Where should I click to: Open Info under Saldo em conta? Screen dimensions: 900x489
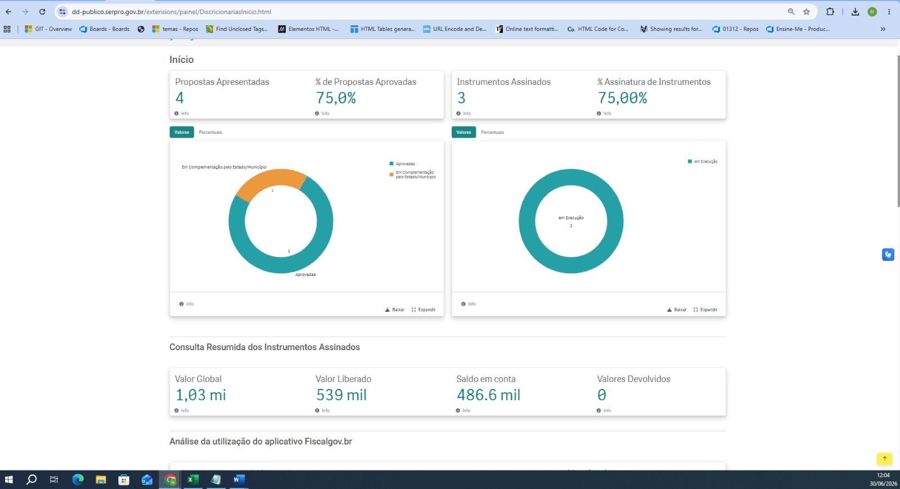(463, 411)
